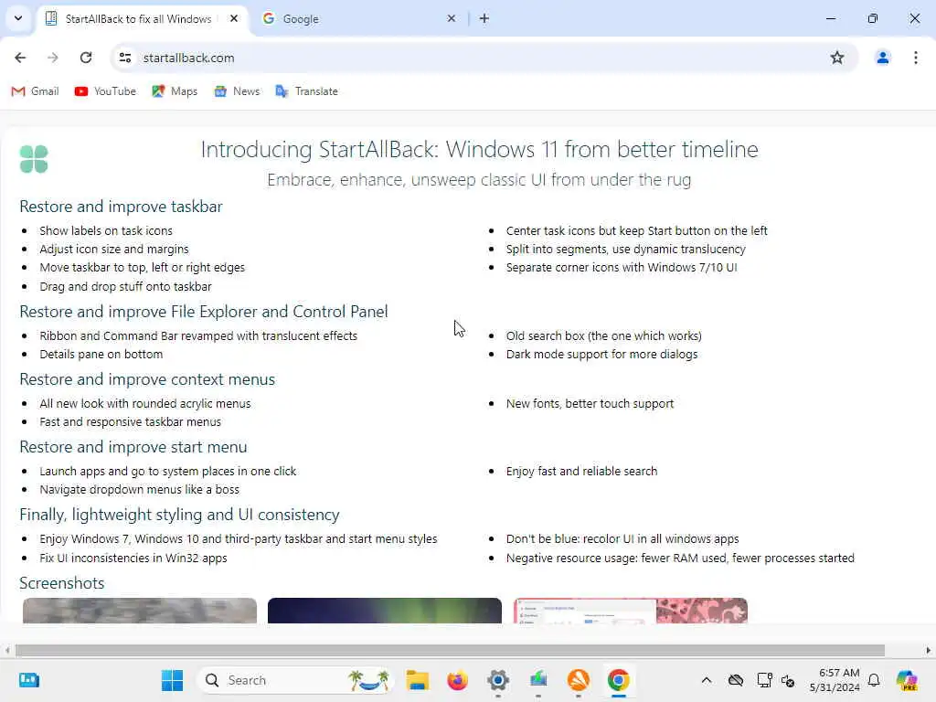Open site information icon beside URL

click(125, 58)
